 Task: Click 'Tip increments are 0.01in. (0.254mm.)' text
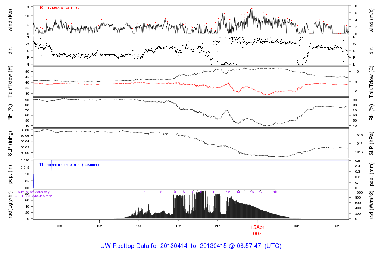69,165
